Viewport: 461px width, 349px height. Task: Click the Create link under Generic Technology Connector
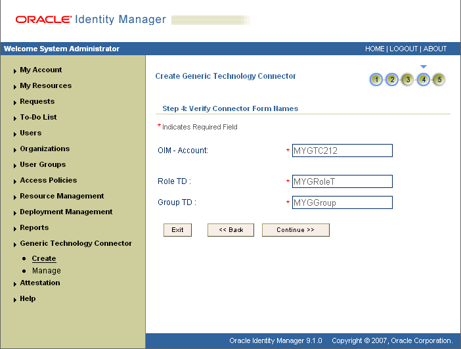44,258
